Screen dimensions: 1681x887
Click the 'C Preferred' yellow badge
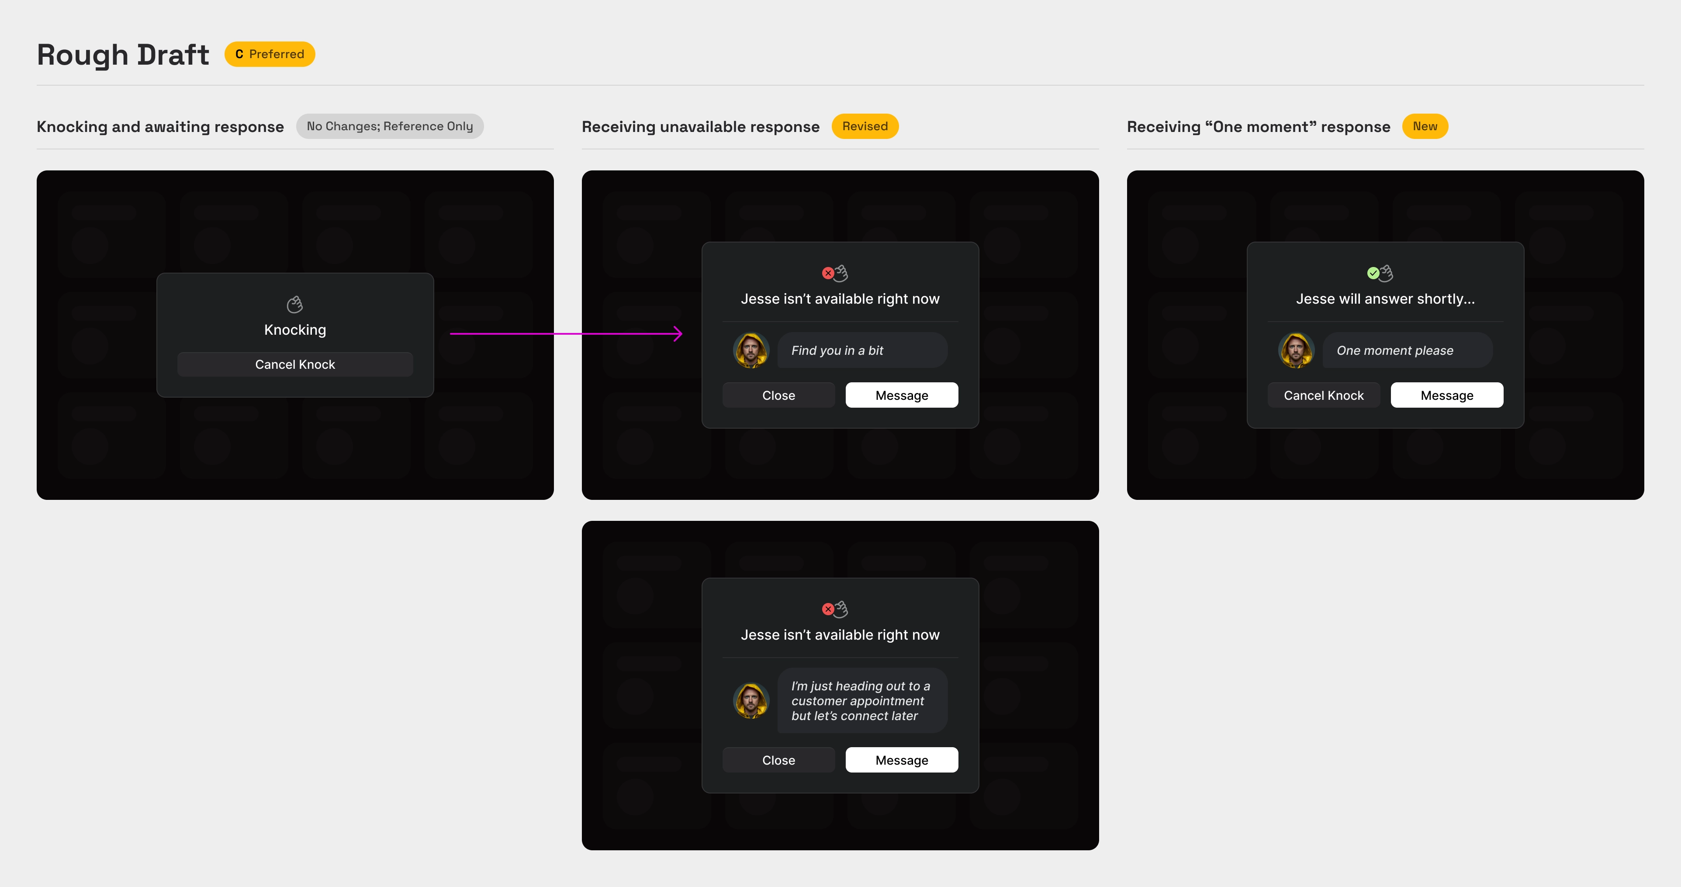click(270, 54)
